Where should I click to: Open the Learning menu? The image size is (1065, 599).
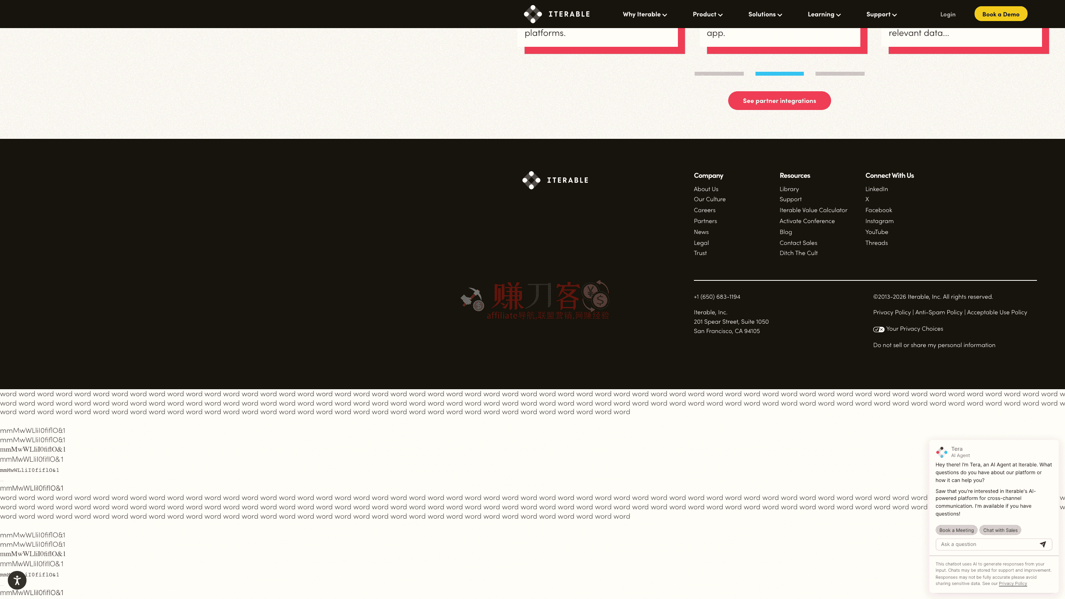824,14
